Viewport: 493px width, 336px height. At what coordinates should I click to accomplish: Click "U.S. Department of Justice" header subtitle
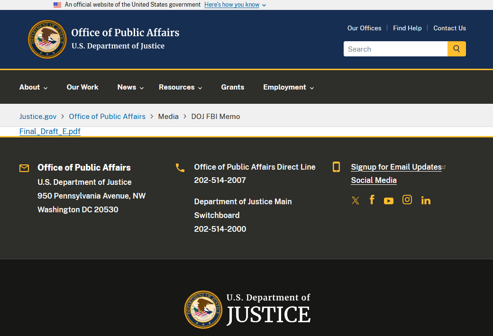118,46
